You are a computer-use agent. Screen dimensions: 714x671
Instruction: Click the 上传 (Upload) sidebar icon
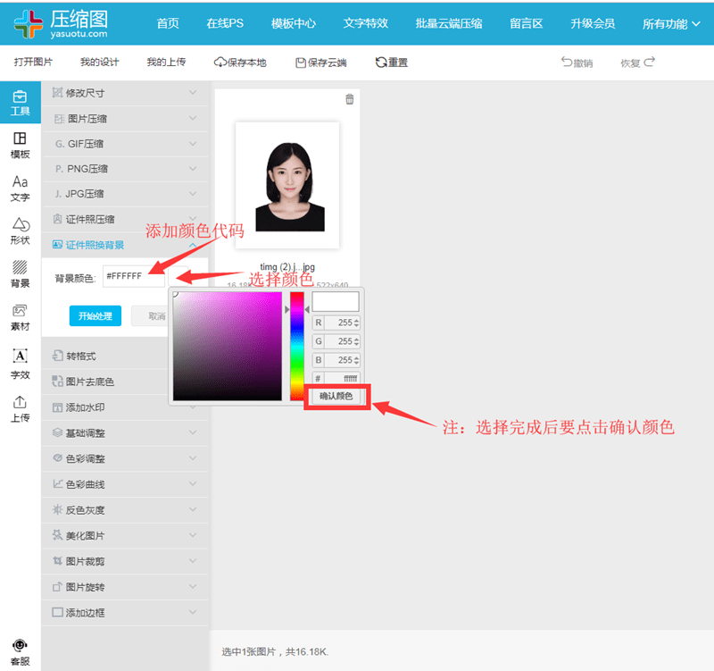pyautogui.click(x=20, y=408)
